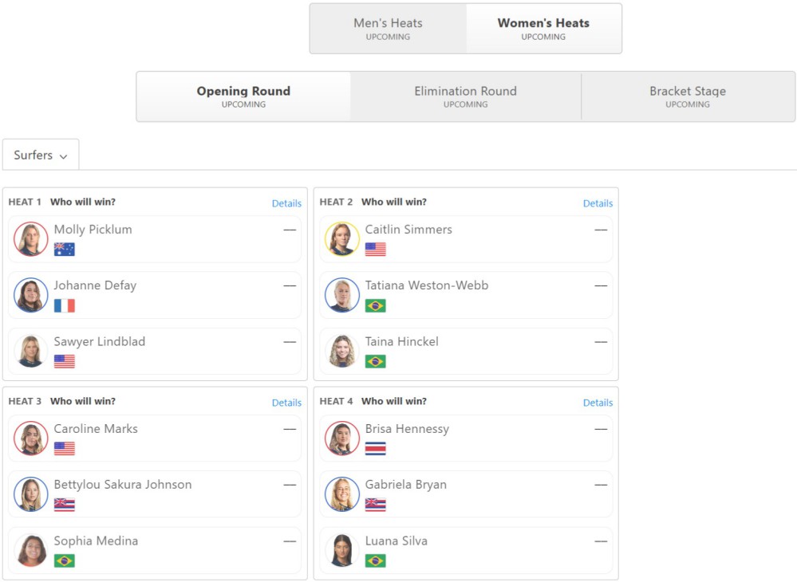Open the Elimination Round tab
Screen dimensions: 797x582
466,96
